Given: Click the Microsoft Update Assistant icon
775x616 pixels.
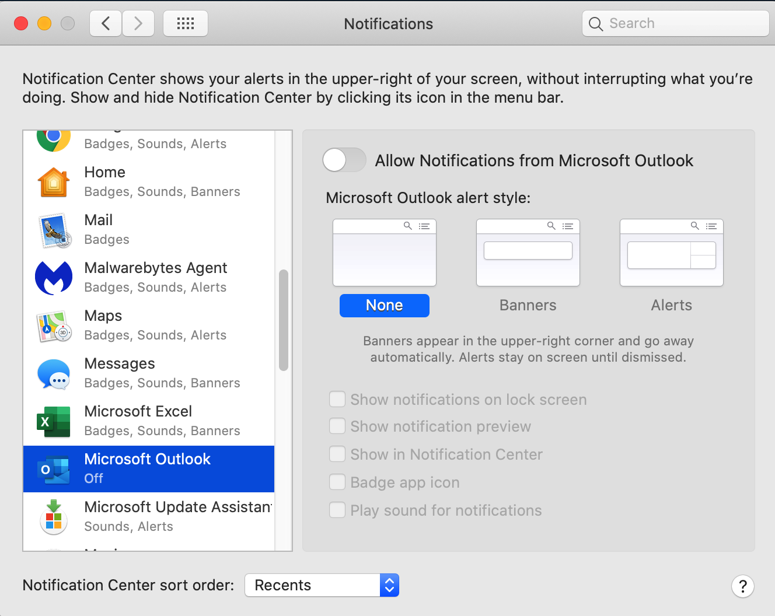Looking at the screenshot, I should pos(54,517).
